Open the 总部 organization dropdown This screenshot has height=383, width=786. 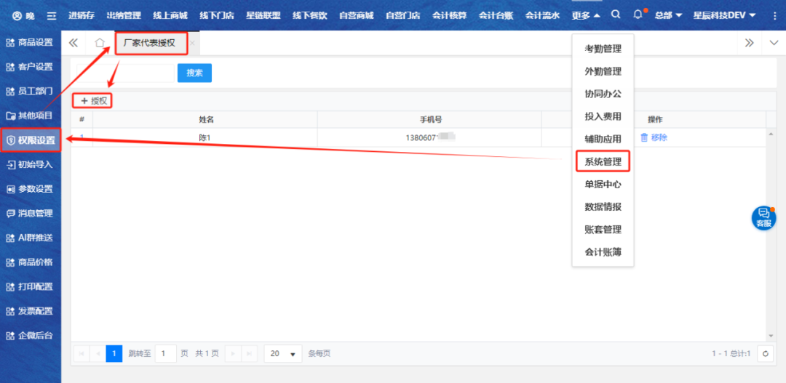click(667, 15)
